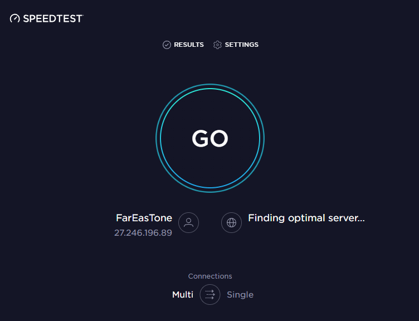Click the blue lower arc of GO ring
This screenshot has height=321, width=419.
click(x=210, y=190)
